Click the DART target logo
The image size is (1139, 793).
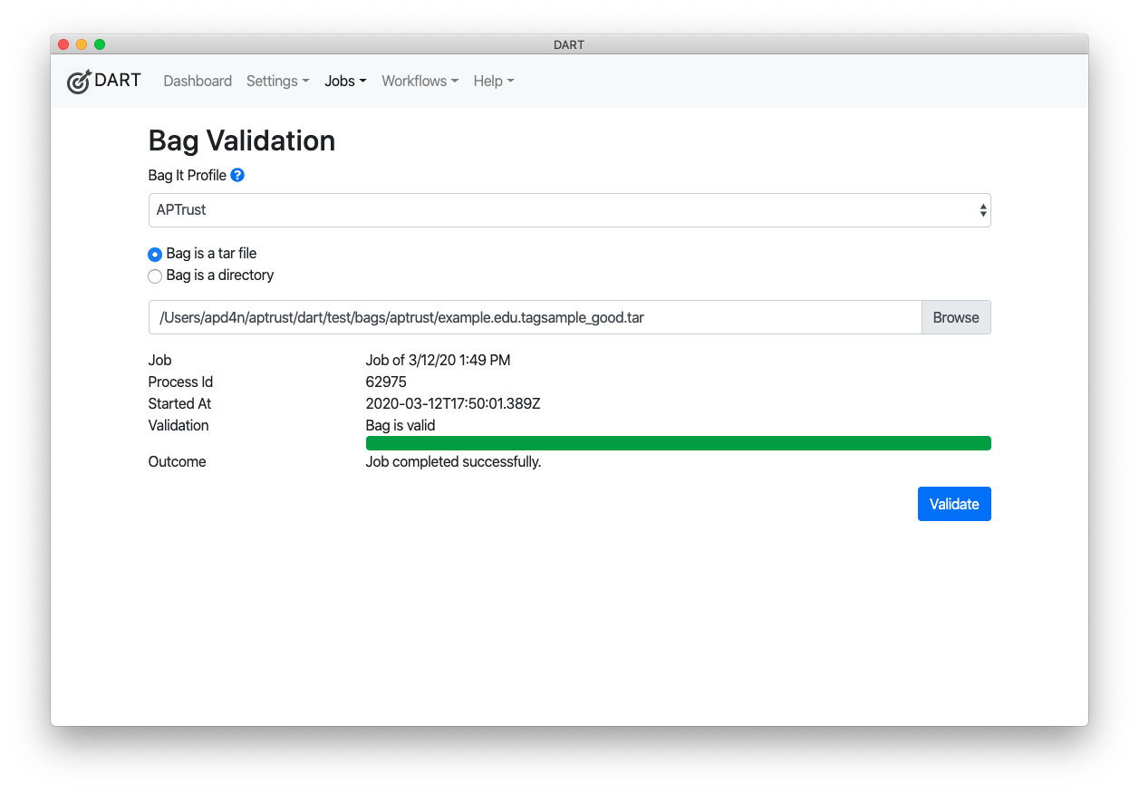[79, 81]
